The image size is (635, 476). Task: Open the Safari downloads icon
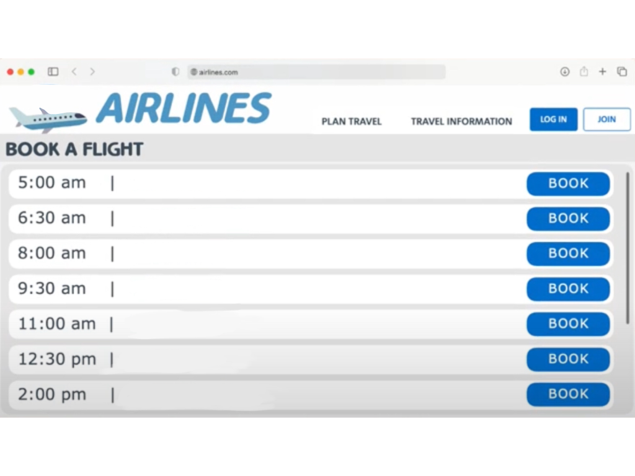point(565,72)
